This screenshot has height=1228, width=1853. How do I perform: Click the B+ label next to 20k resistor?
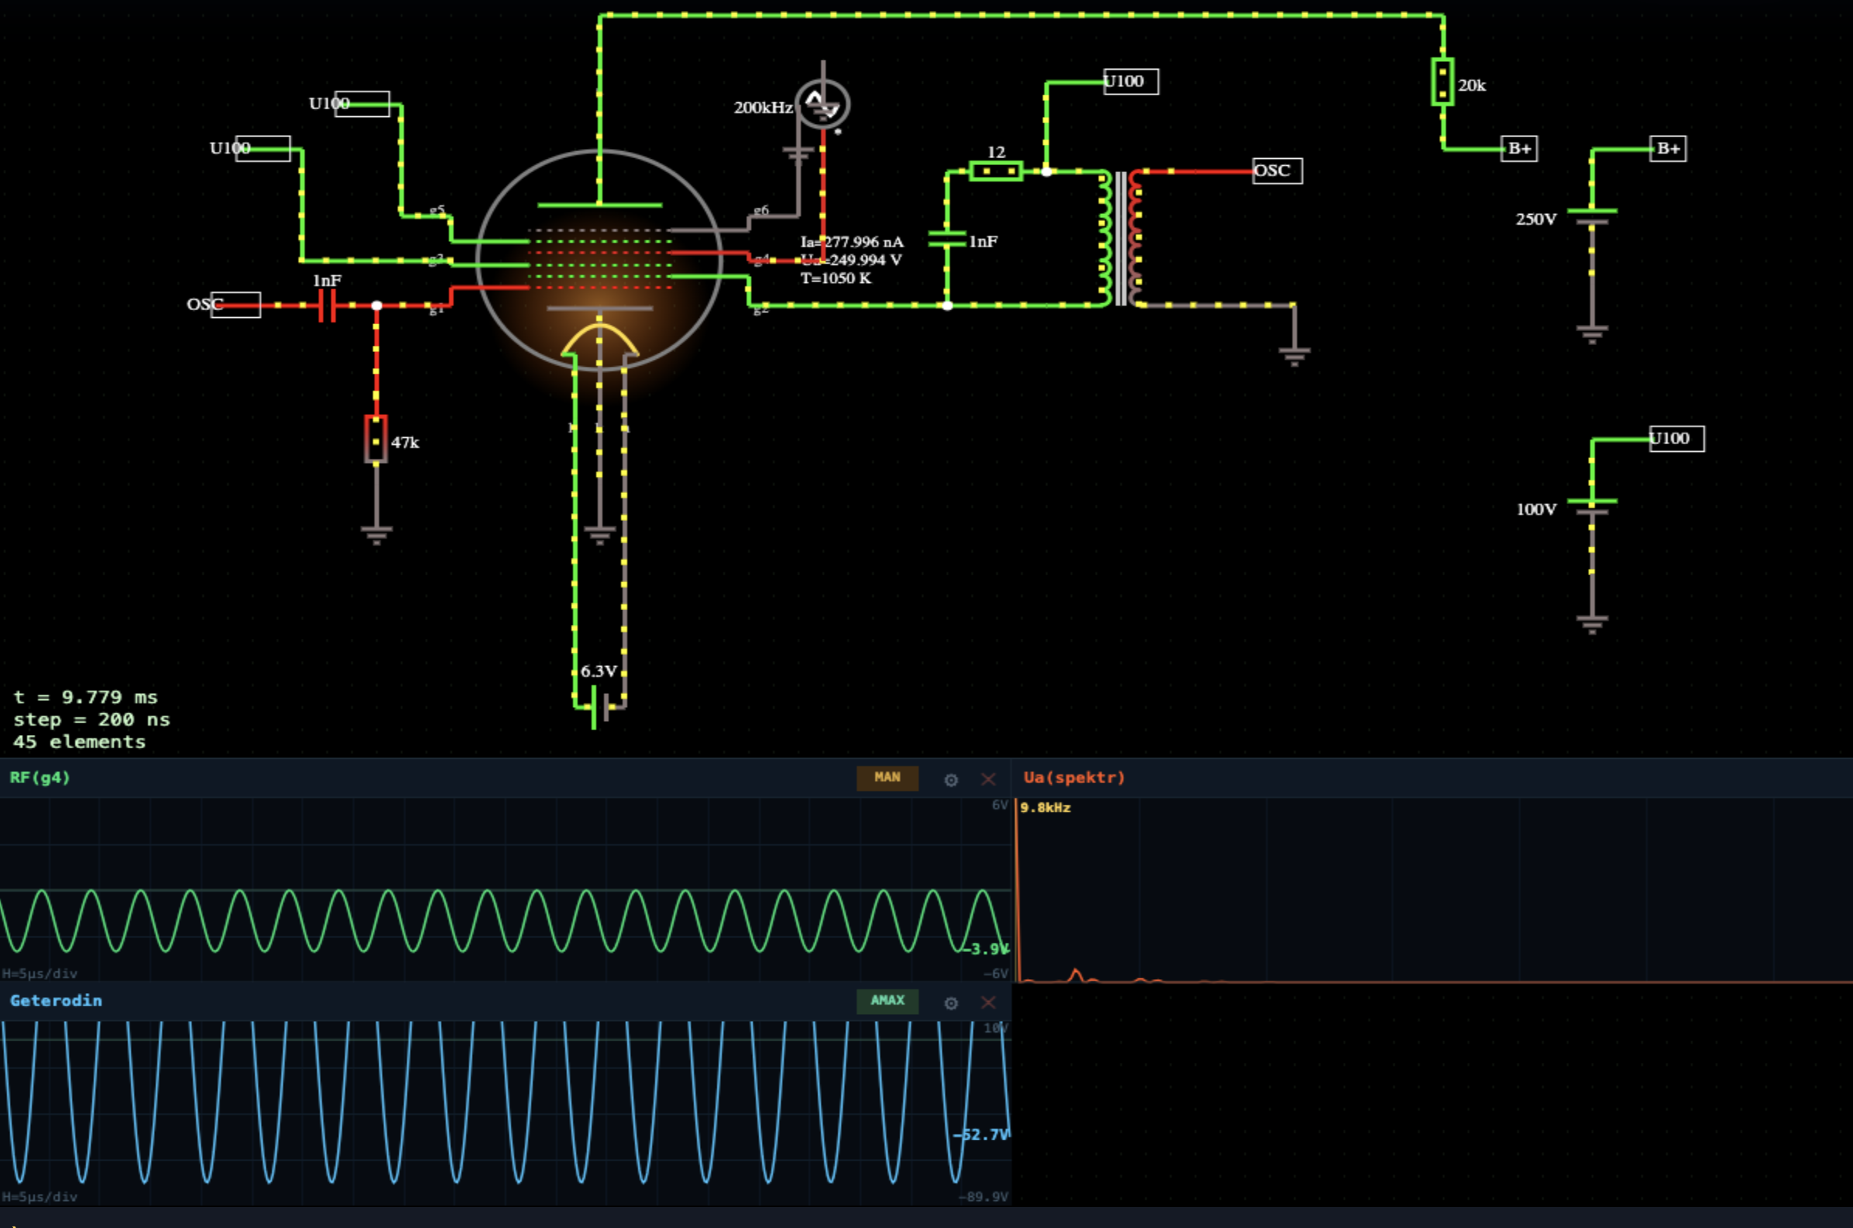pyautogui.click(x=1519, y=149)
